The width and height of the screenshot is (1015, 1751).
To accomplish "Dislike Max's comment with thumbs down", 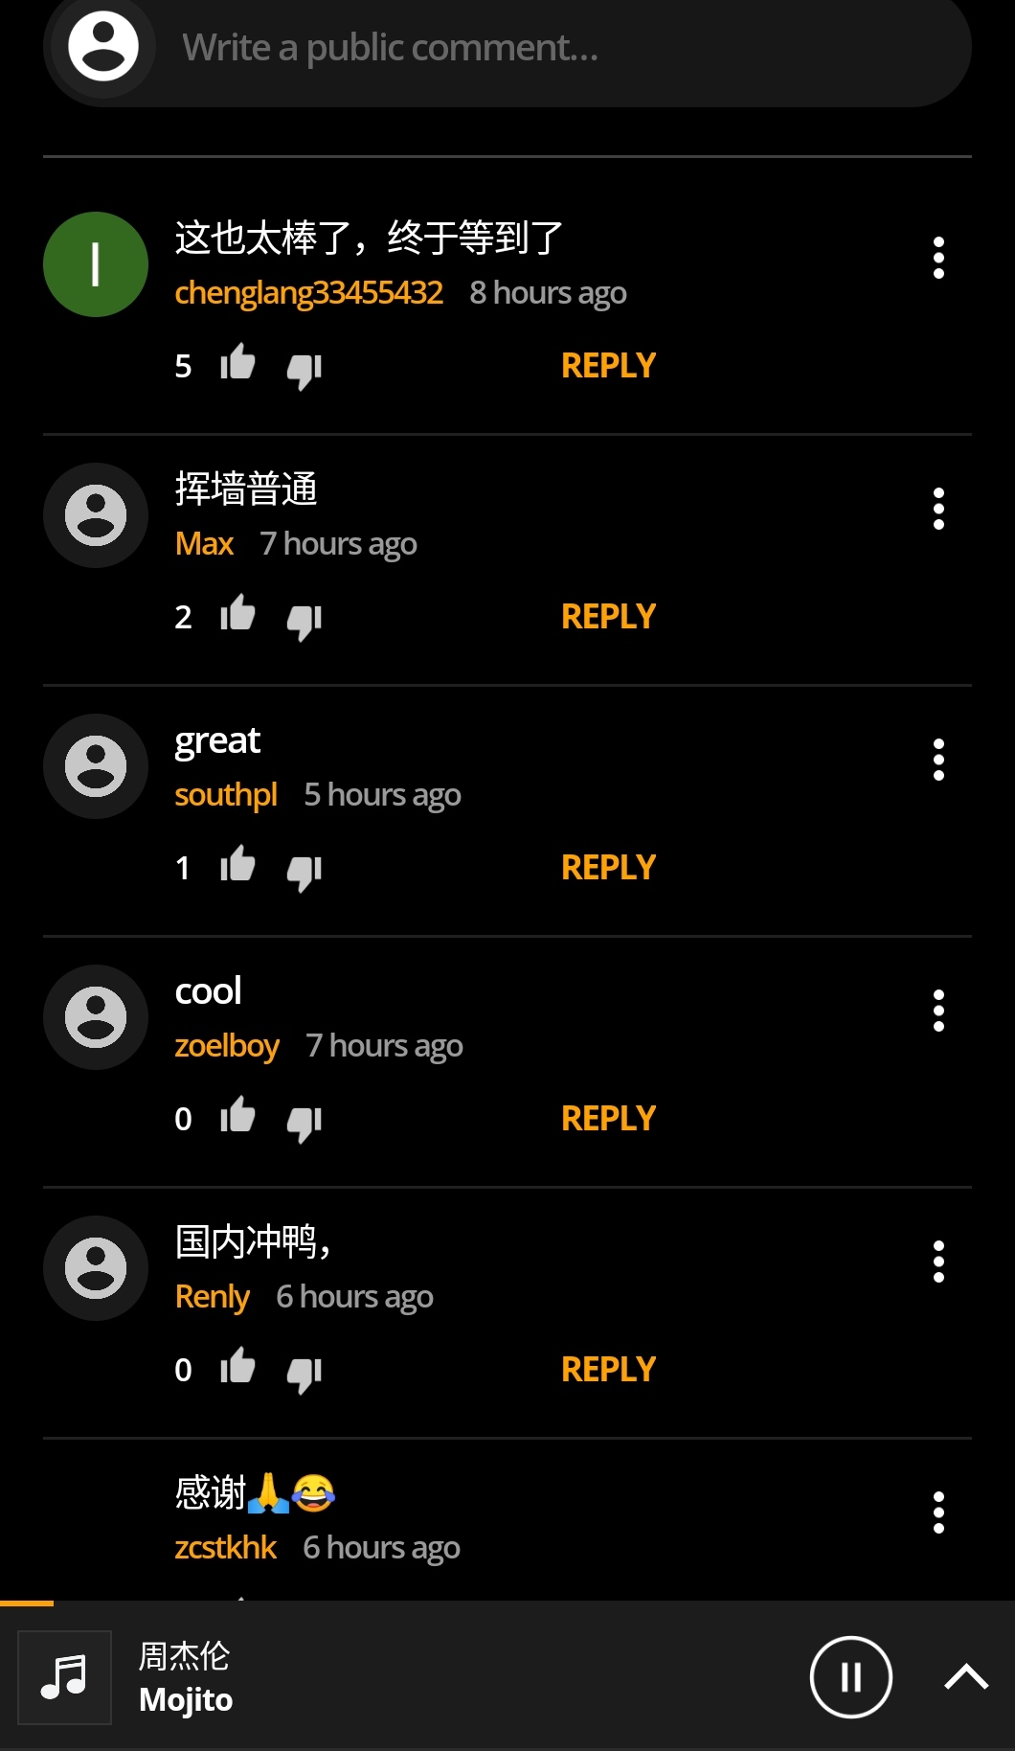I will coord(304,621).
